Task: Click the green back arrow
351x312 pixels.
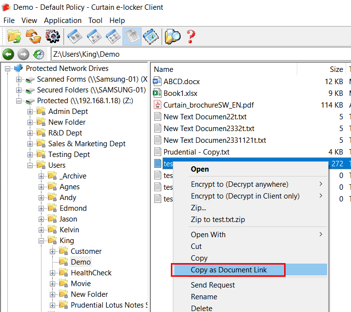Action: [8, 54]
